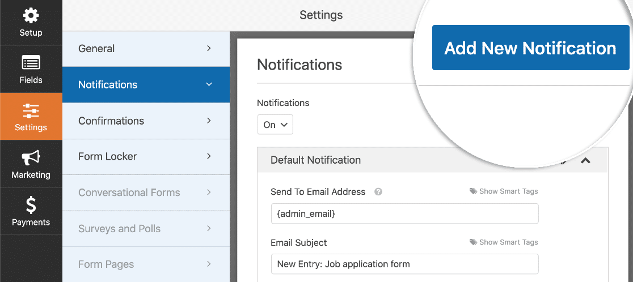Open the Surveys and Polls section
633x282 pixels.
(x=146, y=228)
